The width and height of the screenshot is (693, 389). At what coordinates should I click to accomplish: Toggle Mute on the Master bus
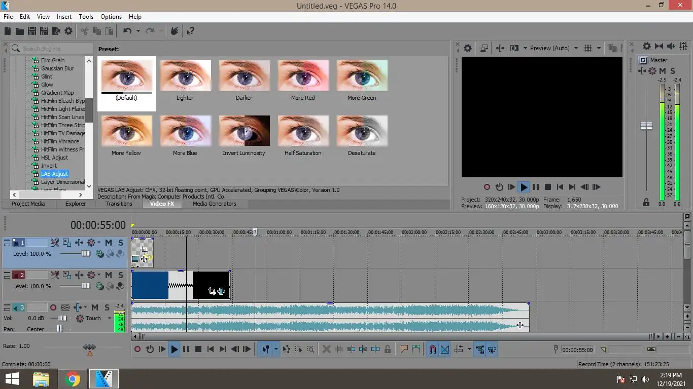coord(663,71)
